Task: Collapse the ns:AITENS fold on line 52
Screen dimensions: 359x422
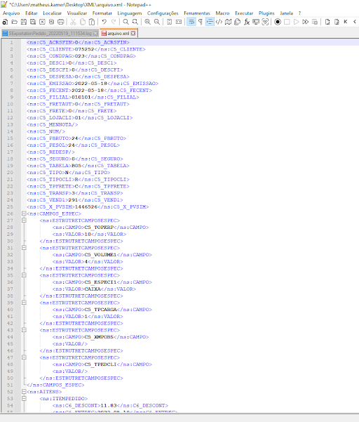Action: point(24,392)
